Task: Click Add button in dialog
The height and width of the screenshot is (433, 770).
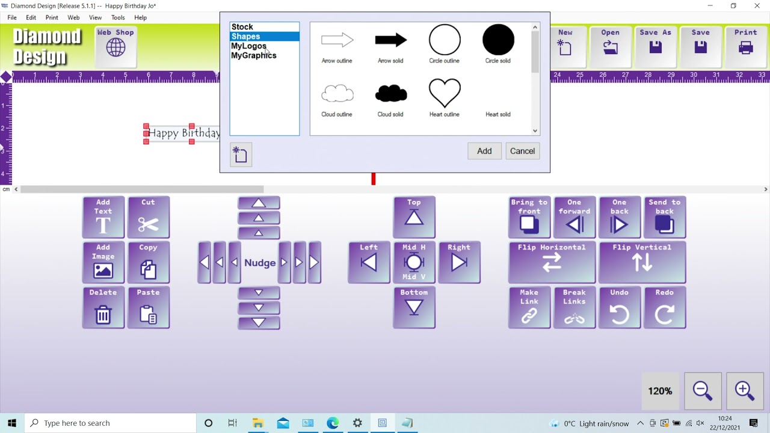Action: coord(484,151)
